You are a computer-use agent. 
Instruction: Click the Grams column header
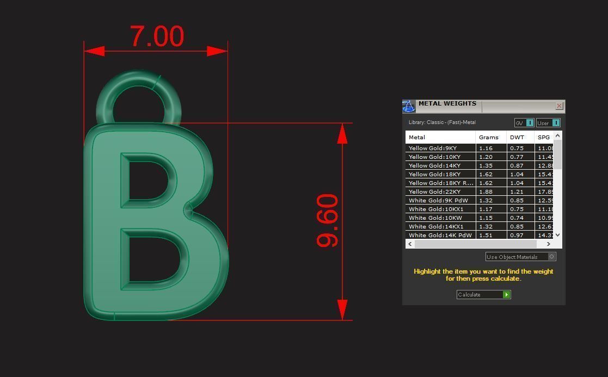click(x=491, y=137)
